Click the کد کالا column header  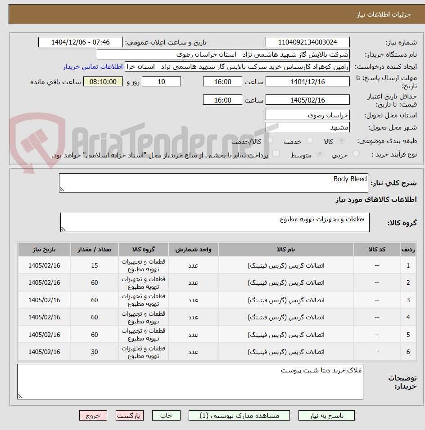[x=377, y=249]
